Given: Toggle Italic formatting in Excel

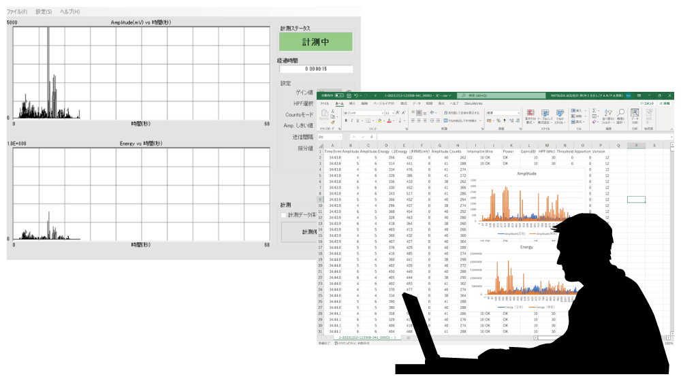Looking at the screenshot, I should (x=352, y=120).
